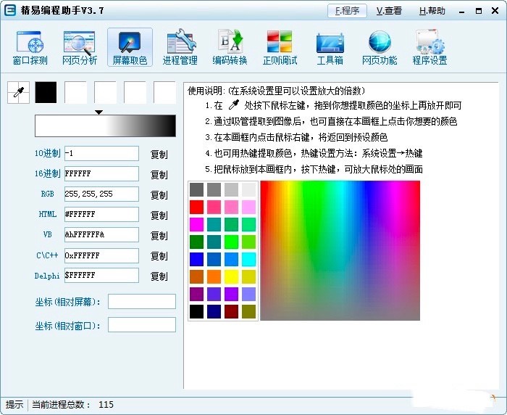Copy the RGB value

[159, 194]
